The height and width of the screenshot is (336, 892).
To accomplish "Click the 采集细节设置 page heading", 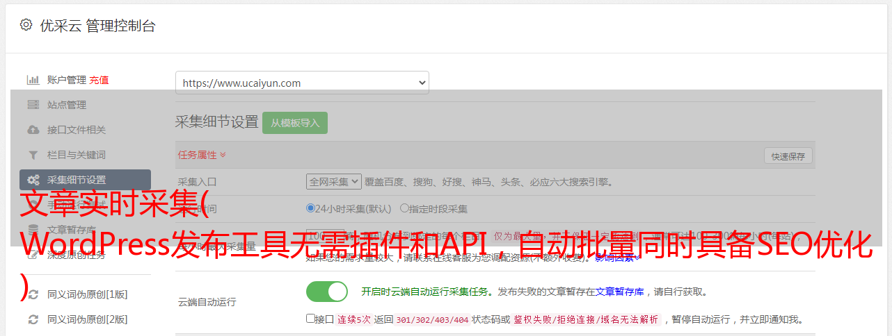I will point(217,122).
